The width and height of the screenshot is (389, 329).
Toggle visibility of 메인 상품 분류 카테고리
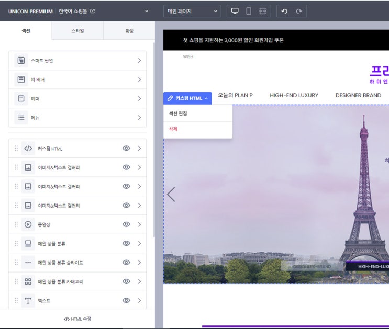pyautogui.click(x=126, y=281)
